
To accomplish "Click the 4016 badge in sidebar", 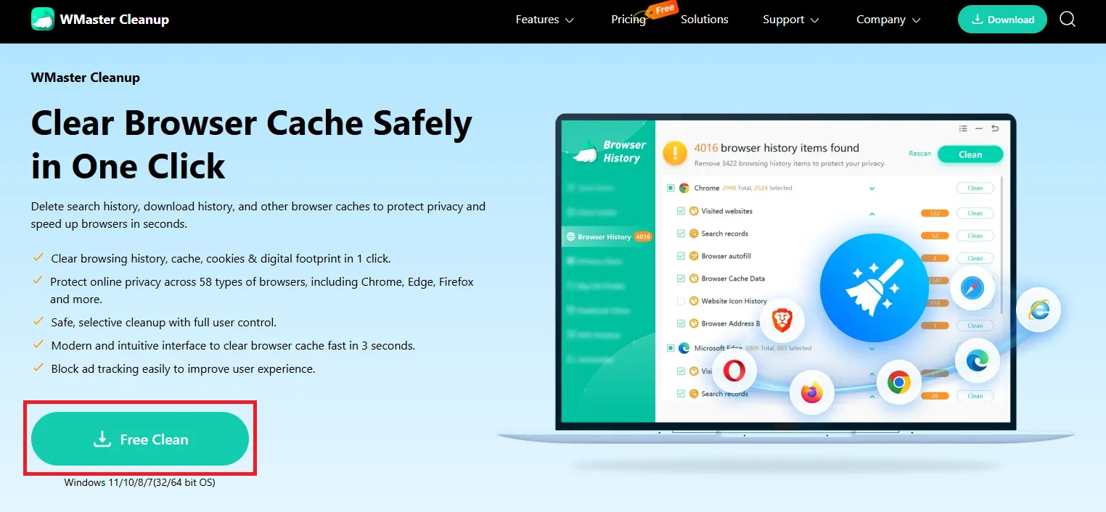I will point(643,236).
